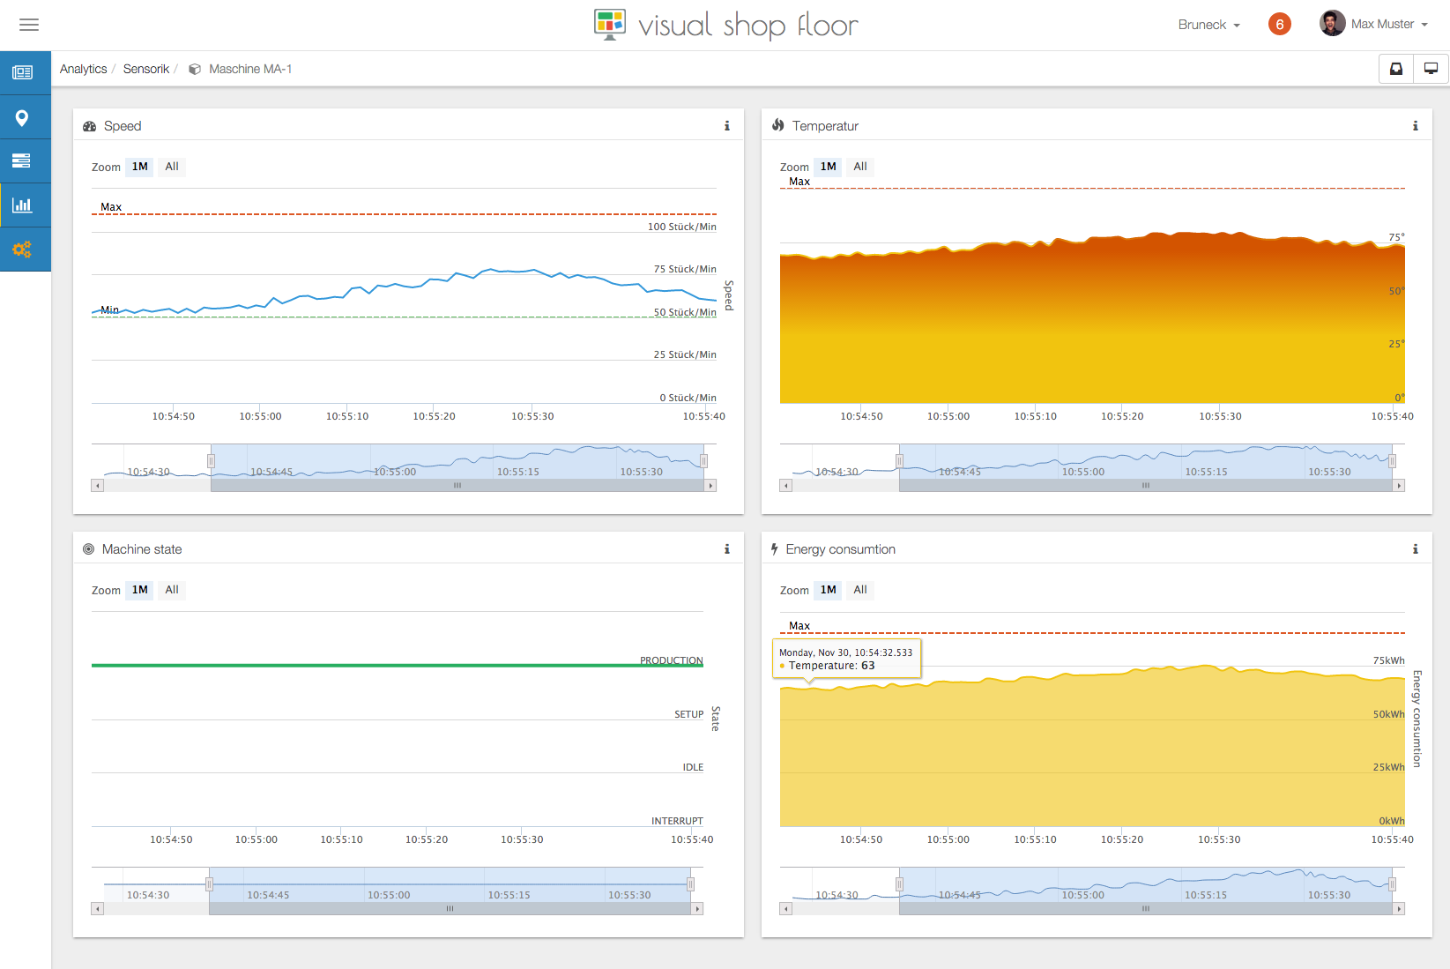The image size is (1450, 969).
Task: Click Machine state navigator left scroll arrow
Action: tap(98, 909)
